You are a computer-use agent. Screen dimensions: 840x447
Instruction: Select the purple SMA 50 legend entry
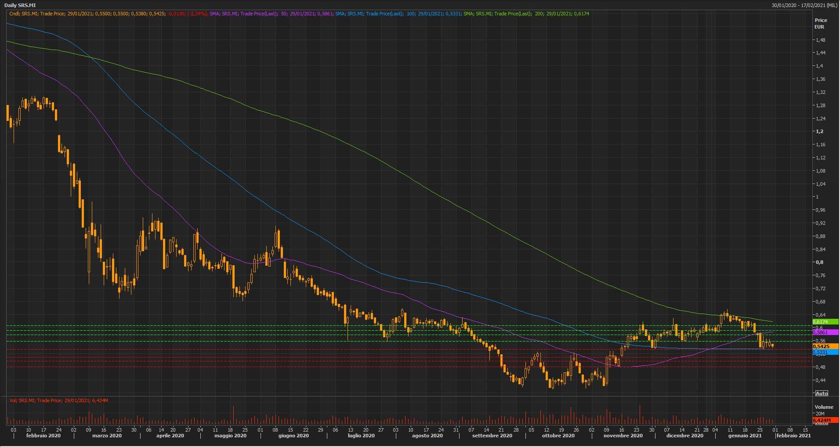(271, 14)
